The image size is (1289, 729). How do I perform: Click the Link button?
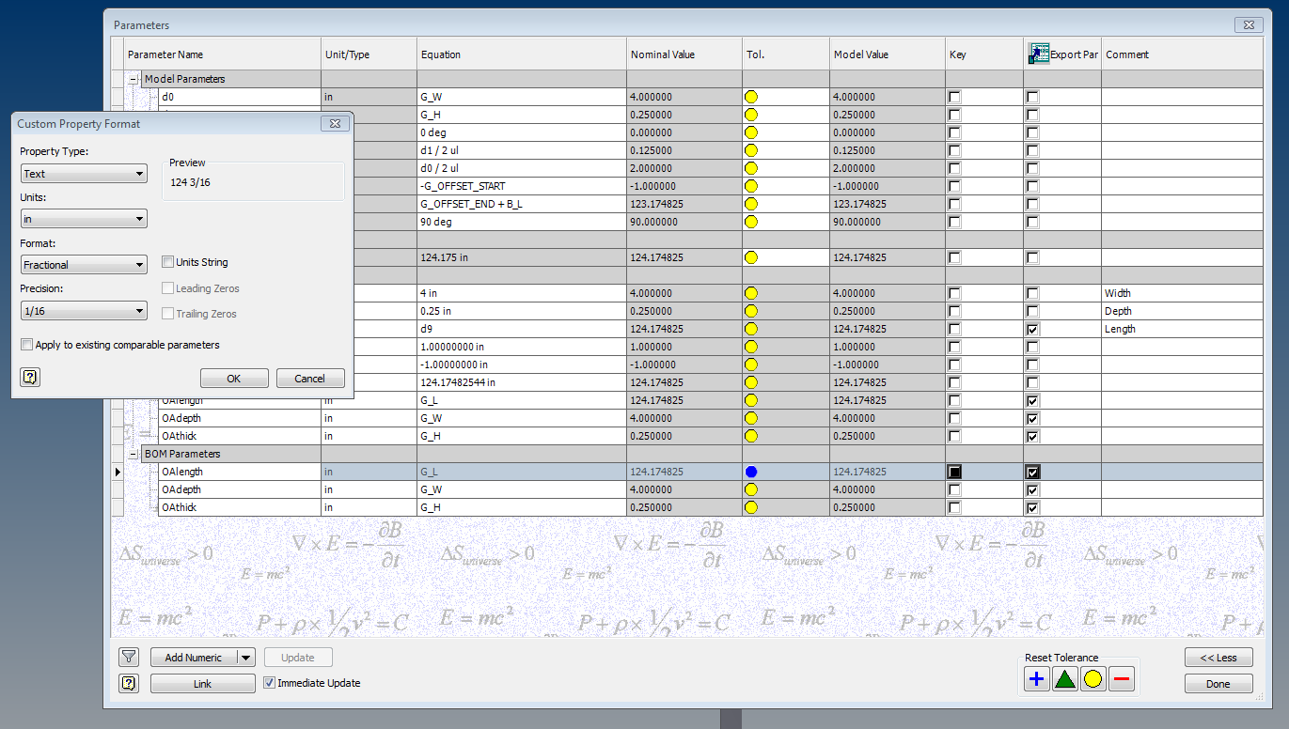tap(202, 684)
